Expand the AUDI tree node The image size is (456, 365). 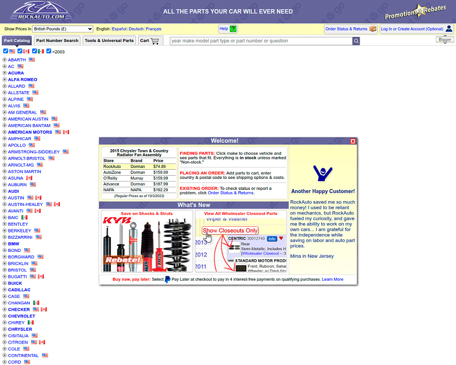click(x=5, y=191)
